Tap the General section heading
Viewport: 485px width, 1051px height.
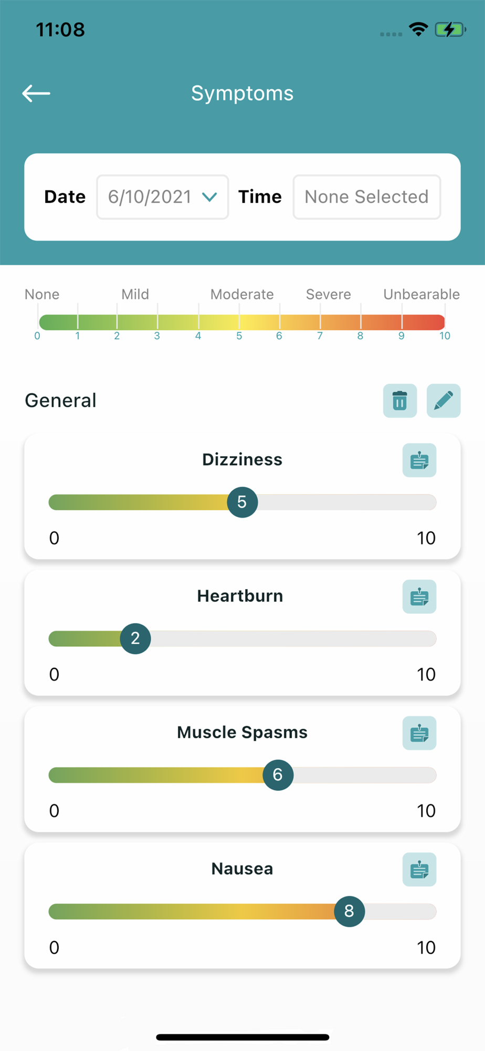[61, 400]
